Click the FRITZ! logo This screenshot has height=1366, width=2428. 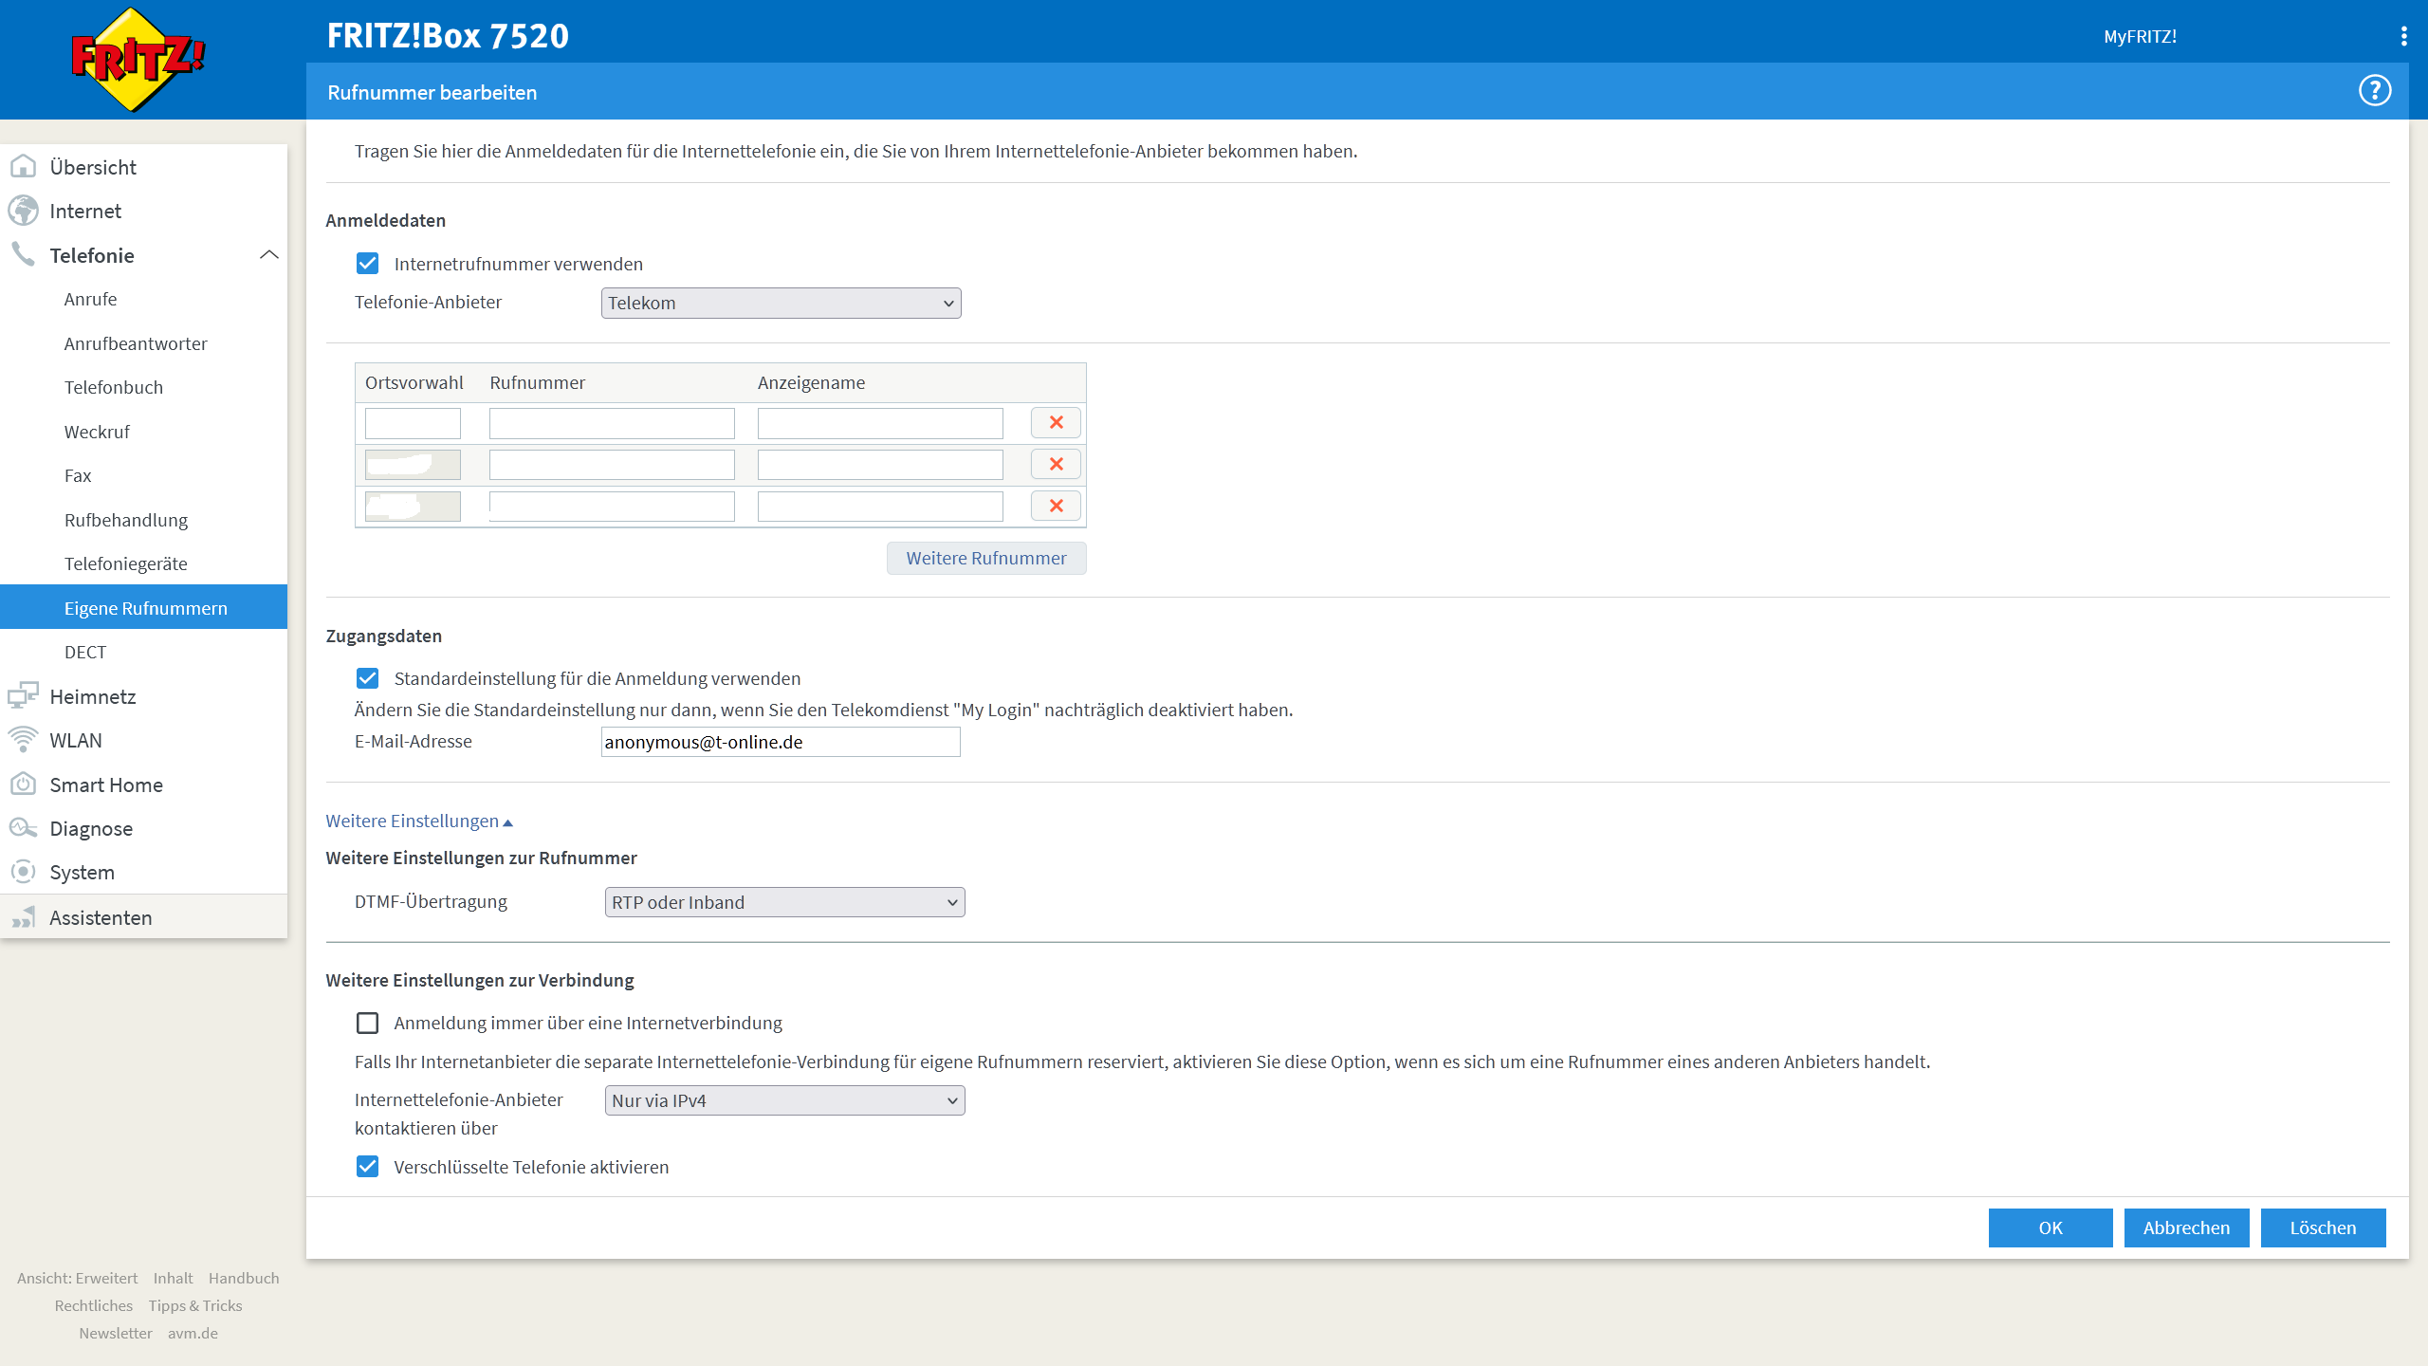click(x=138, y=59)
